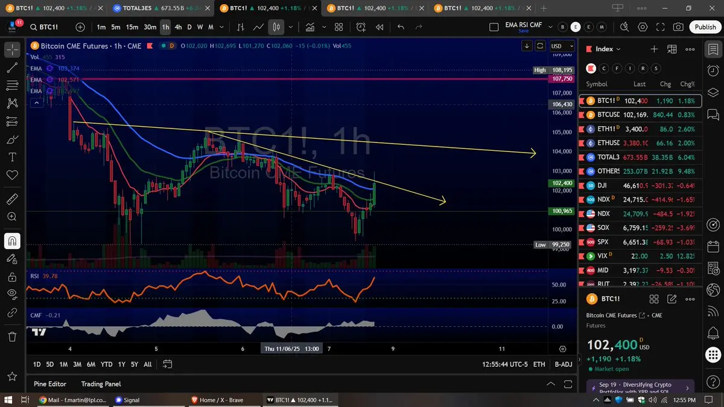
Task: Select the Text tool in left toolbar
Action: pos(11,157)
